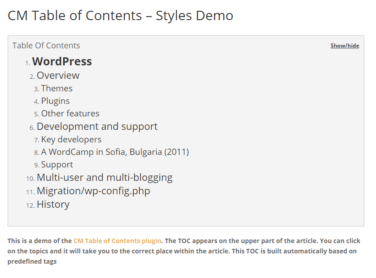Select the Plugins contents entry
The height and width of the screenshot is (278, 376).
point(55,101)
